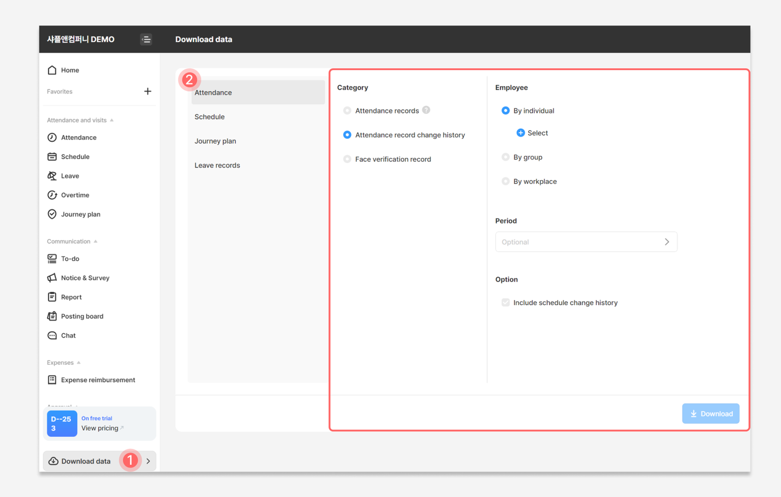Add a favorite with the plus icon
Image resolution: width=781 pixels, height=497 pixels.
click(x=147, y=91)
